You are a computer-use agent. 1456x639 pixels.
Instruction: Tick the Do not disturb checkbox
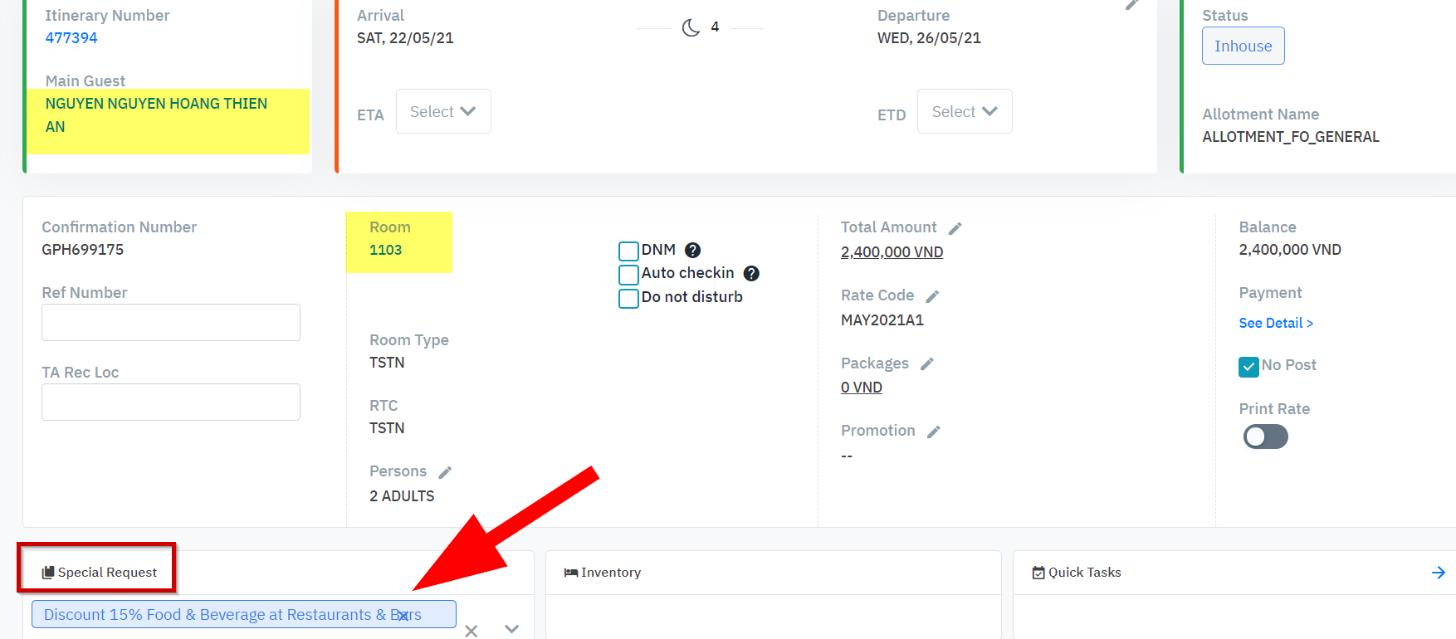(628, 298)
